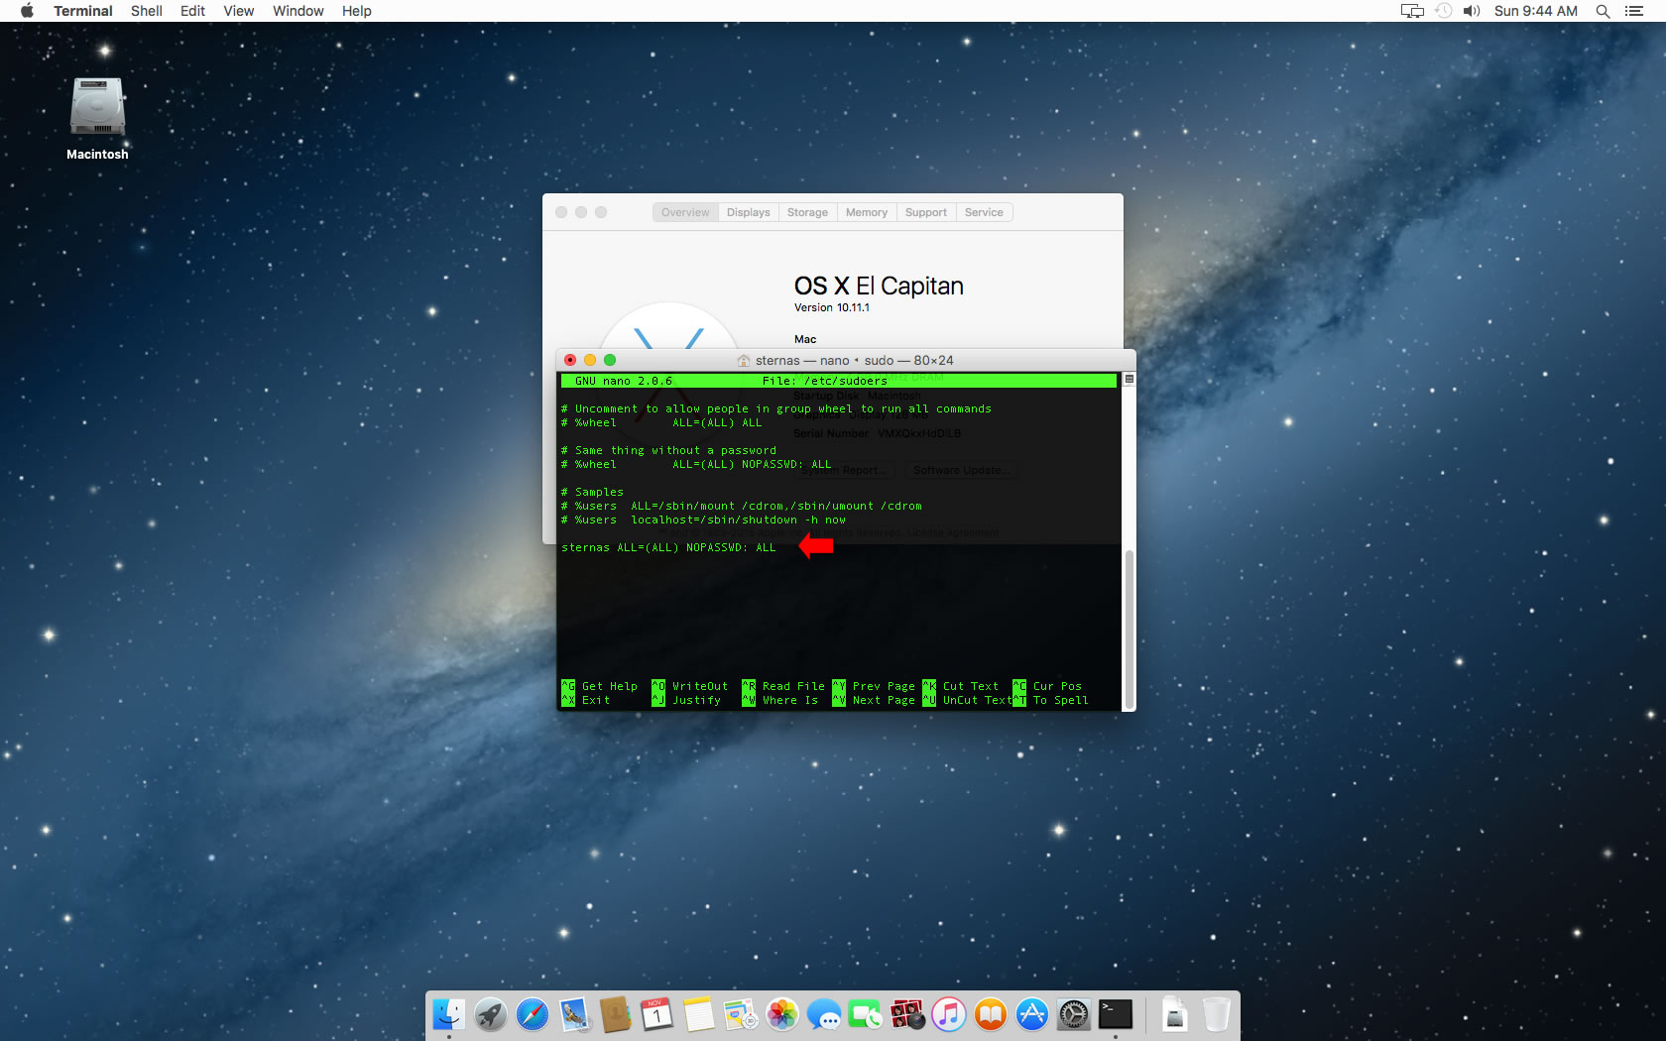
Task: Open Maps icon in dock
Action: pyautogui.click(x=741, y=1014)
